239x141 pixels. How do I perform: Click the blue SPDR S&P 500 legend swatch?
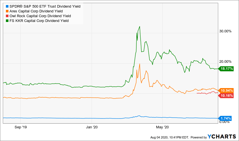coord(7,6)
